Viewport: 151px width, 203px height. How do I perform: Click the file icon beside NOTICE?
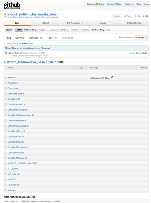click(5, 179)
